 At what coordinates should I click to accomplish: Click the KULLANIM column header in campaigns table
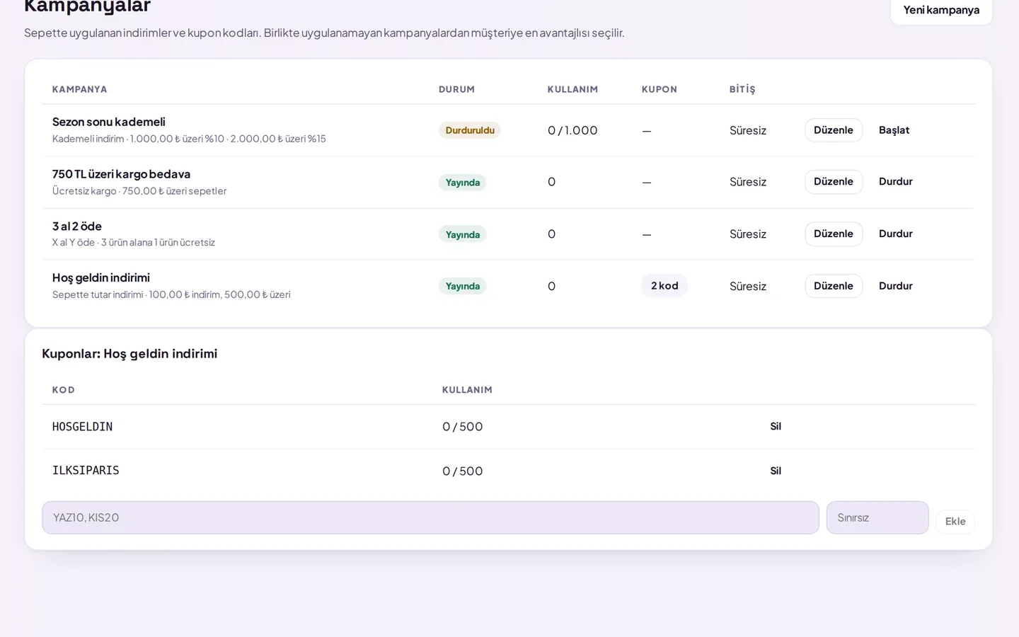(x=572, y=89)
